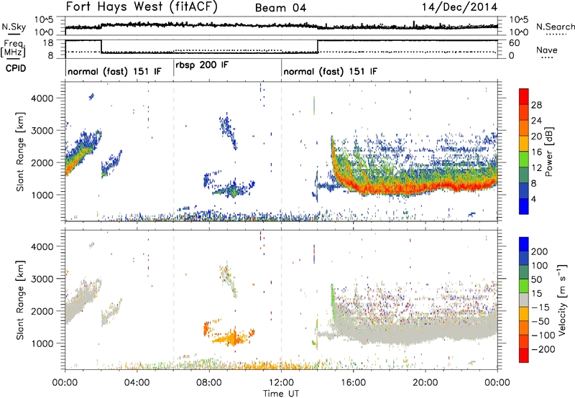Select the "-200" label on the Velocity color bar
This screenshot has height=398, width=575.
543,349
